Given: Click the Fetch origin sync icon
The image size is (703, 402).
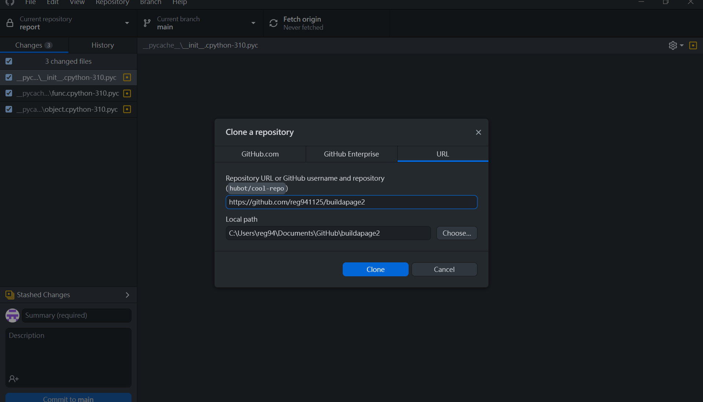Looking at the screenshot, I should tap(274, 23).
